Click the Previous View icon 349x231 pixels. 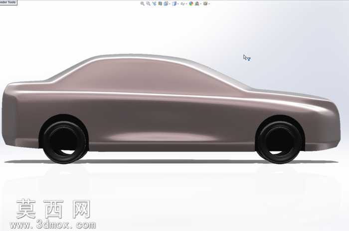click(154, 3)
